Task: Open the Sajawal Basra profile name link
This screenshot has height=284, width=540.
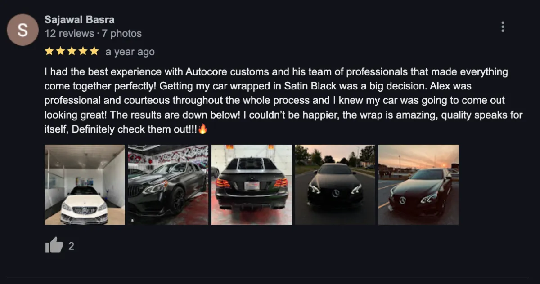Action: (x=80, y=20)
